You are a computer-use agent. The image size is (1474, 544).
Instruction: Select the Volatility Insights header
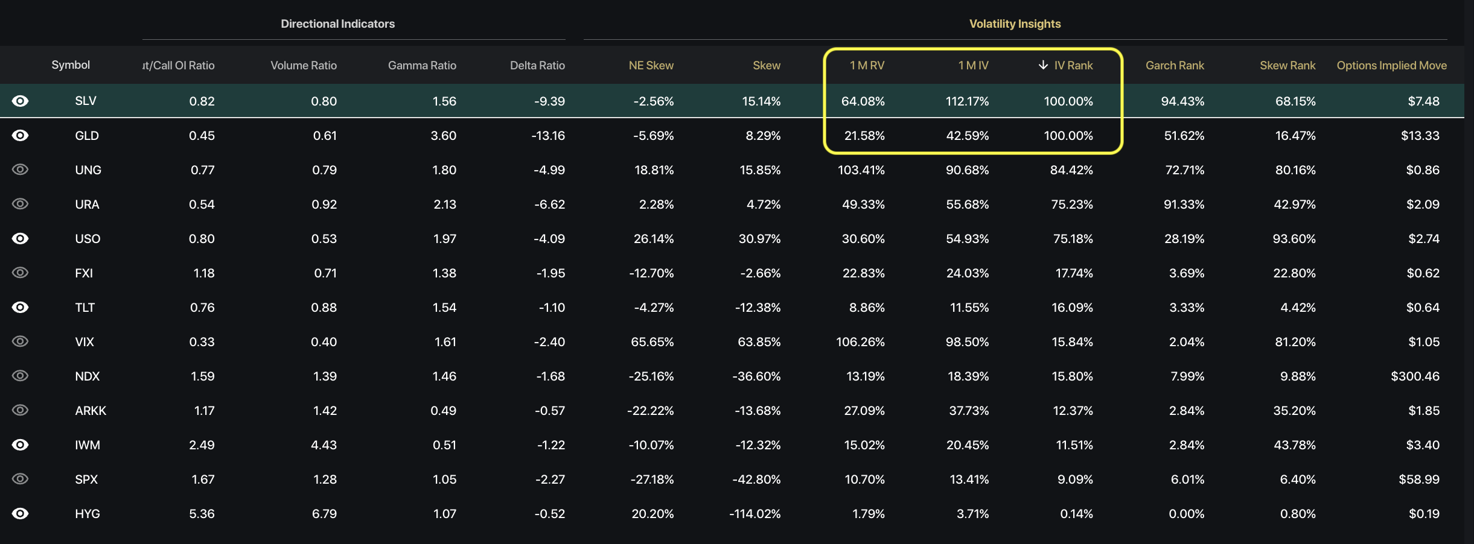[1015, 24]
